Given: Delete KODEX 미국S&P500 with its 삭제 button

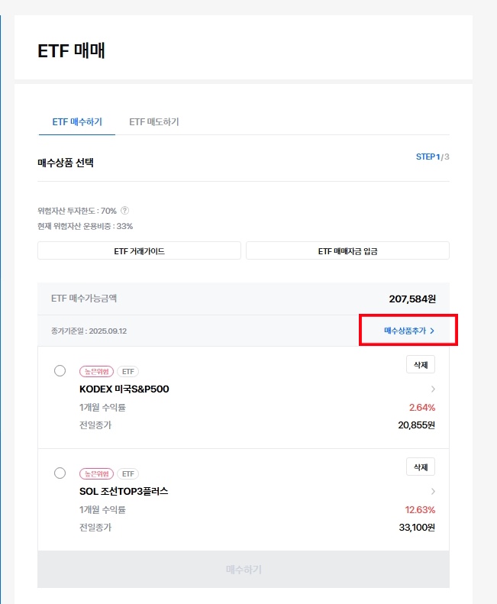Looking at the screenshot, I should click(x=420, y=365).
